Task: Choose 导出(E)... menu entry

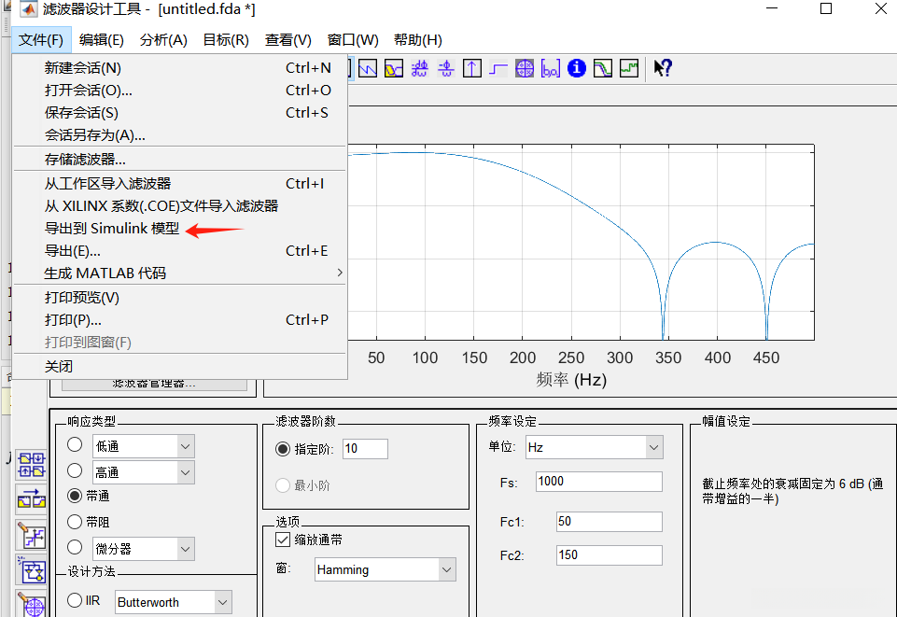Action: click(x=179, y=251)
